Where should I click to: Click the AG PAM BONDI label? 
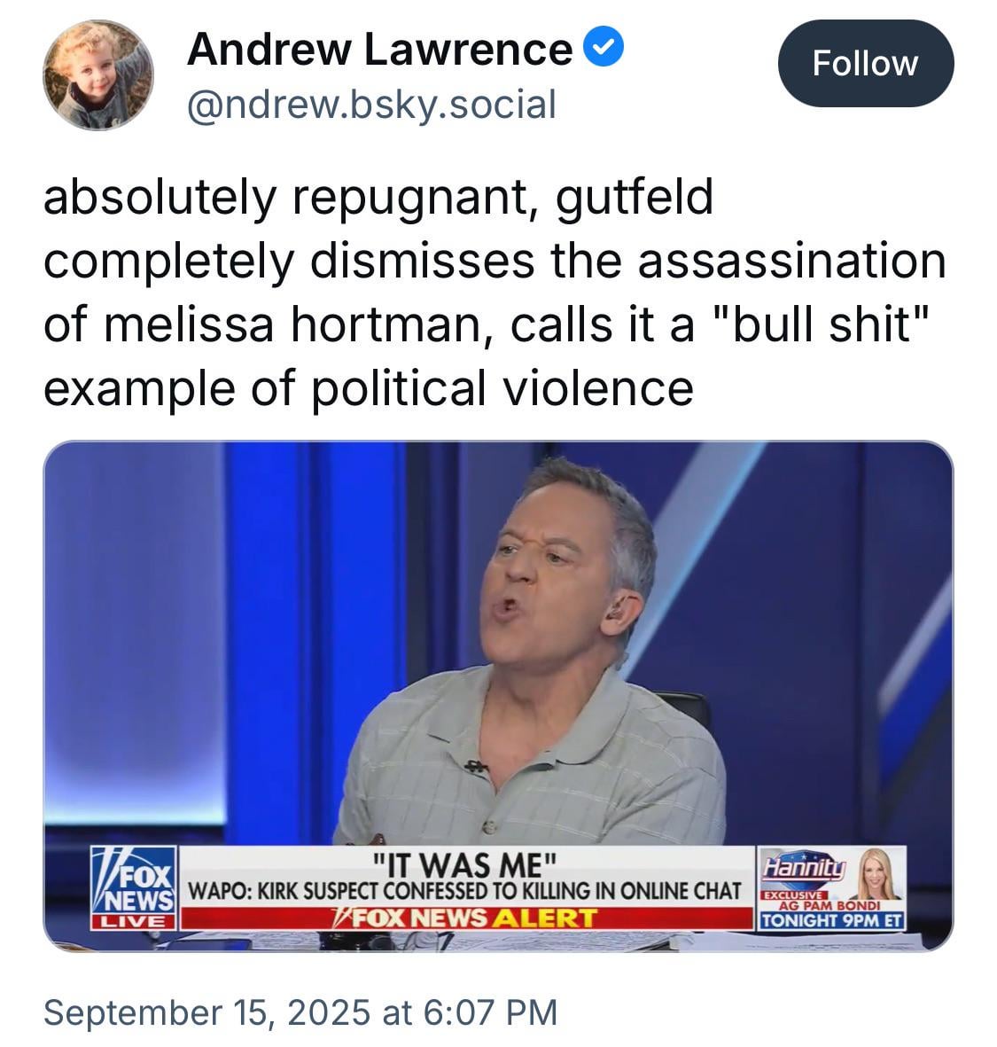(x=830, y=906)
